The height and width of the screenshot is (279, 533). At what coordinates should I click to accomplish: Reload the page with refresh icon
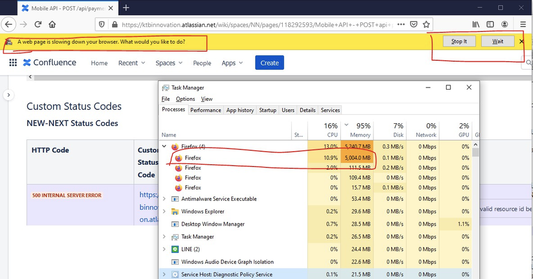click(x=38, y=25)
